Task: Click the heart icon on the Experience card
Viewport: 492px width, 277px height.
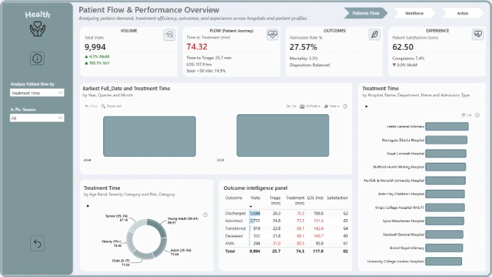Action: click(x=478, y=34)
